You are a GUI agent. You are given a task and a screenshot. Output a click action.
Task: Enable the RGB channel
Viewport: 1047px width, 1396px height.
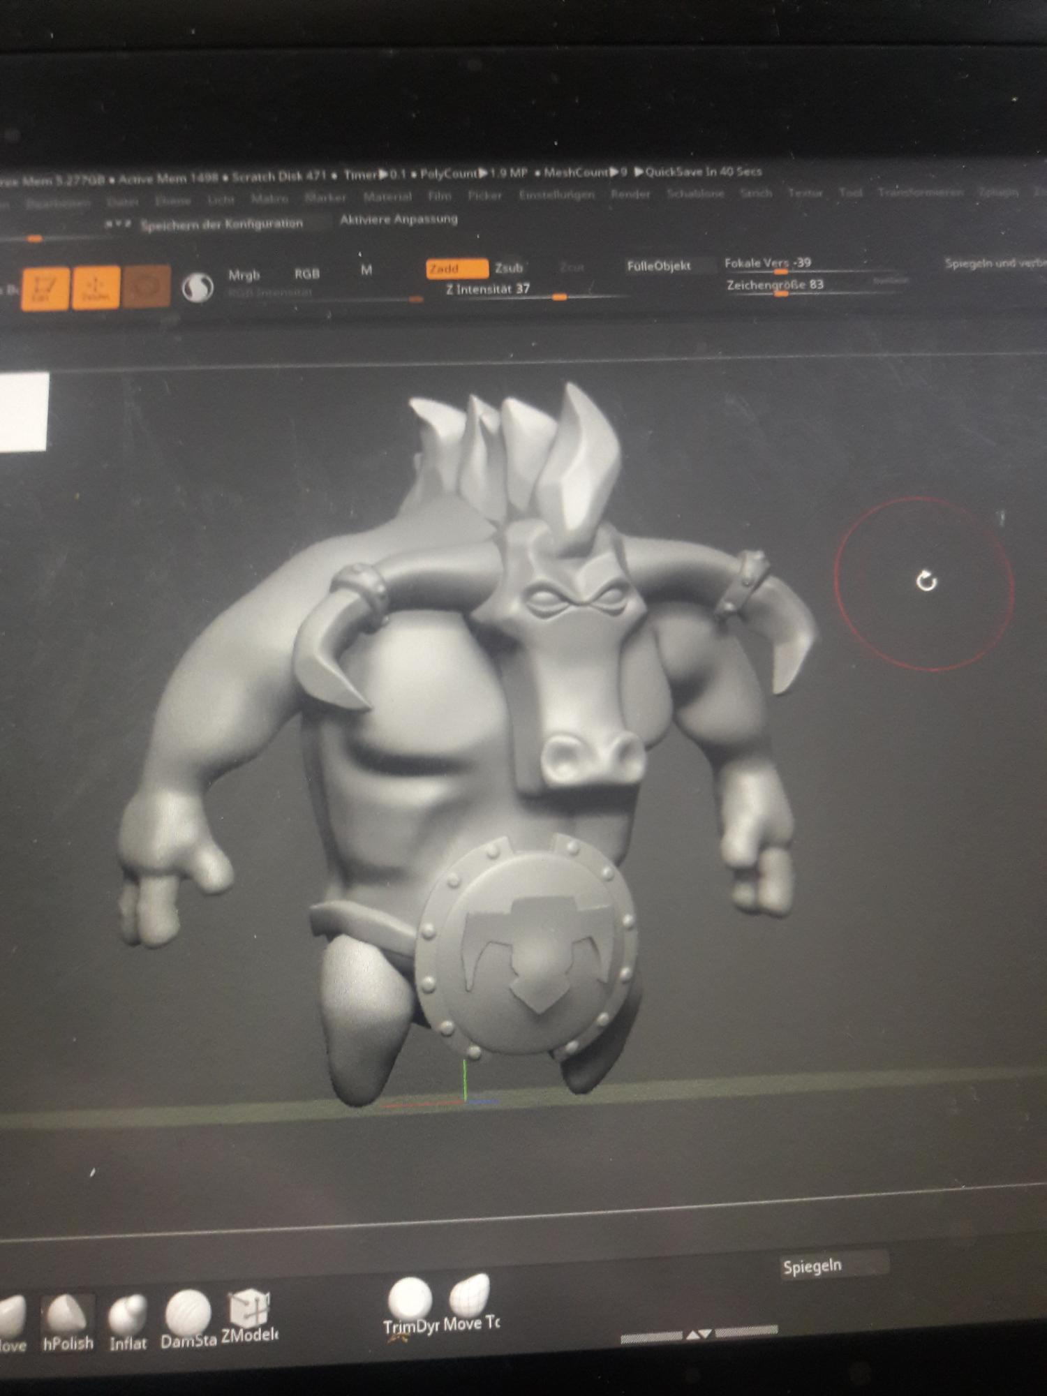(306, 274)
